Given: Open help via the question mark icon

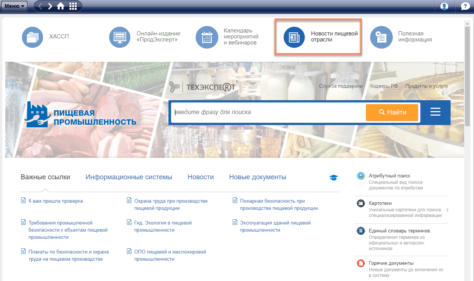Looking at the screenshot, I should coord(465,6).
